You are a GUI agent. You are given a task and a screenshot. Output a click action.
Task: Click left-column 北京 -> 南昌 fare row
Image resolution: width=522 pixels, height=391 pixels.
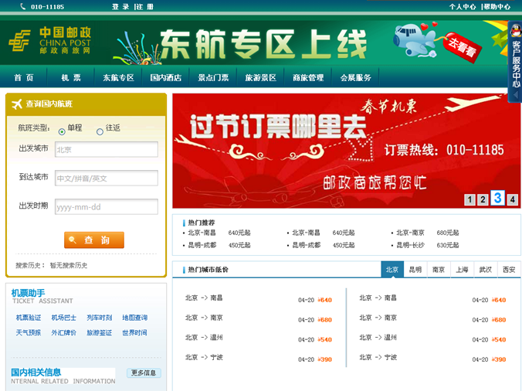pyautogui.click(x=259, y=298)
